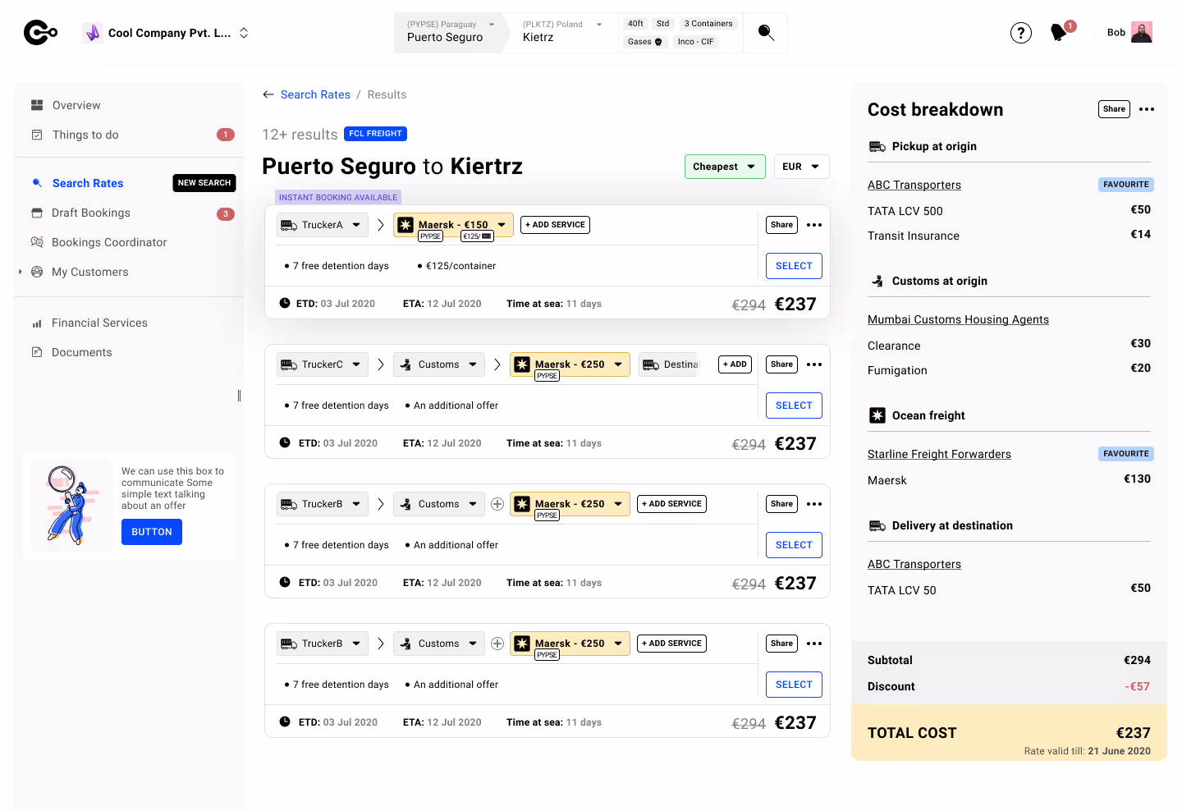
Task: Click the Financial Services chart icon
Action: tap(37, 323)
